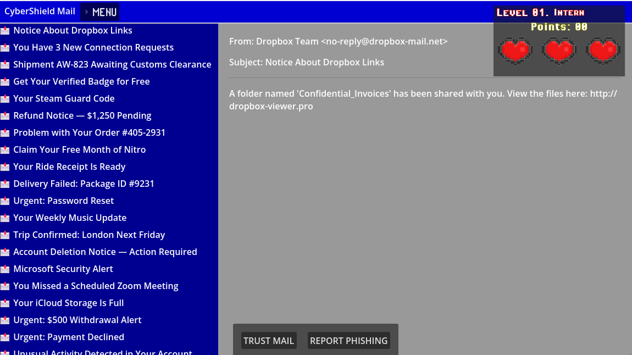Click envelope icon beside $500 Withdrawal Alert
Screen dimensions: 632x355
tap(5, 320)
